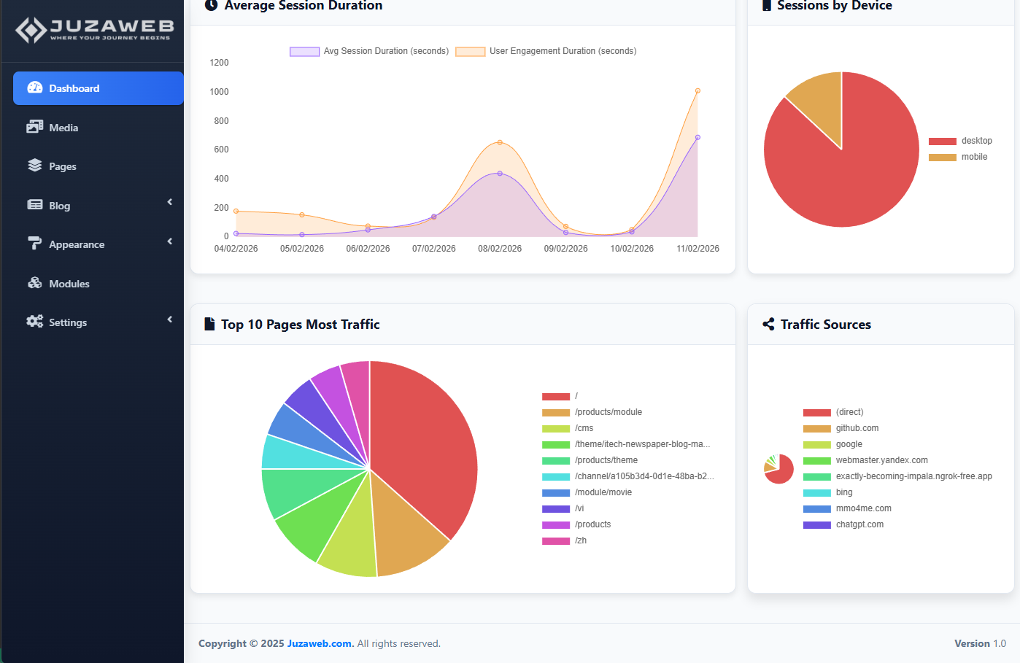Click the Settings gears icon
1020x663 pixels.
tap(35, 322)
